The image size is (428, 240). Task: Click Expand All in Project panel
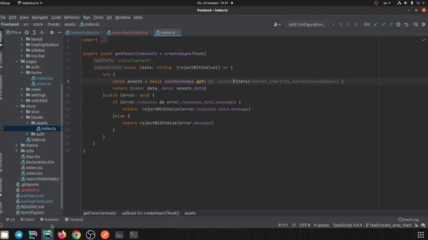(34, 33)
